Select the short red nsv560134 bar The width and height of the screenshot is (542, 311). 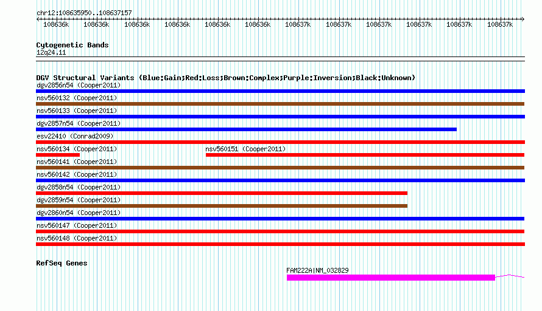point(58,155)
